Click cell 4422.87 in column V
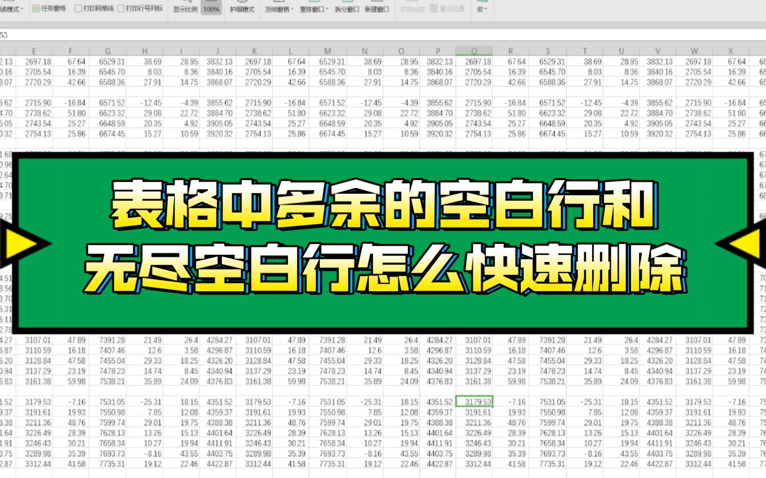The height and width of the screenshot is (478, 766). (x=658, y=464)
